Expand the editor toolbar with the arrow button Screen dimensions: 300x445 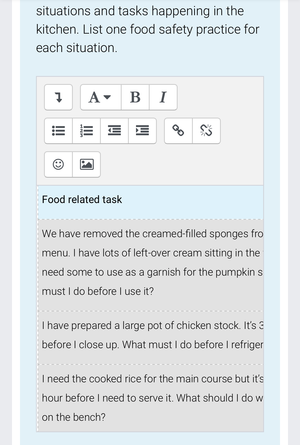58,97
